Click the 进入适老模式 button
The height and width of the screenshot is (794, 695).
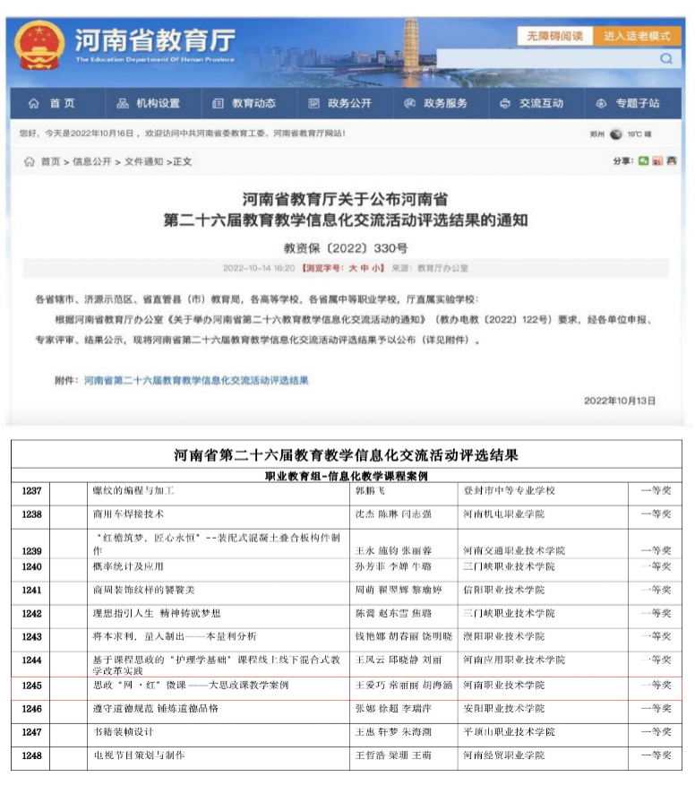tap(636, 36)
